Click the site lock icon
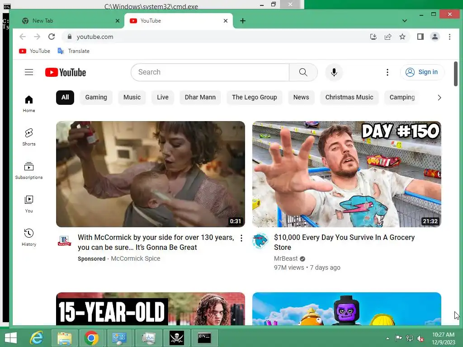The width and height of the screenshot is (463, 347). (69, 37)
